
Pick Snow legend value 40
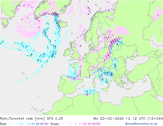tap(94, 124)
